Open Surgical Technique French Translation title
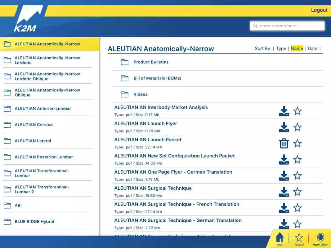Viewport: 331px width, 248px height. click(177, 204)
